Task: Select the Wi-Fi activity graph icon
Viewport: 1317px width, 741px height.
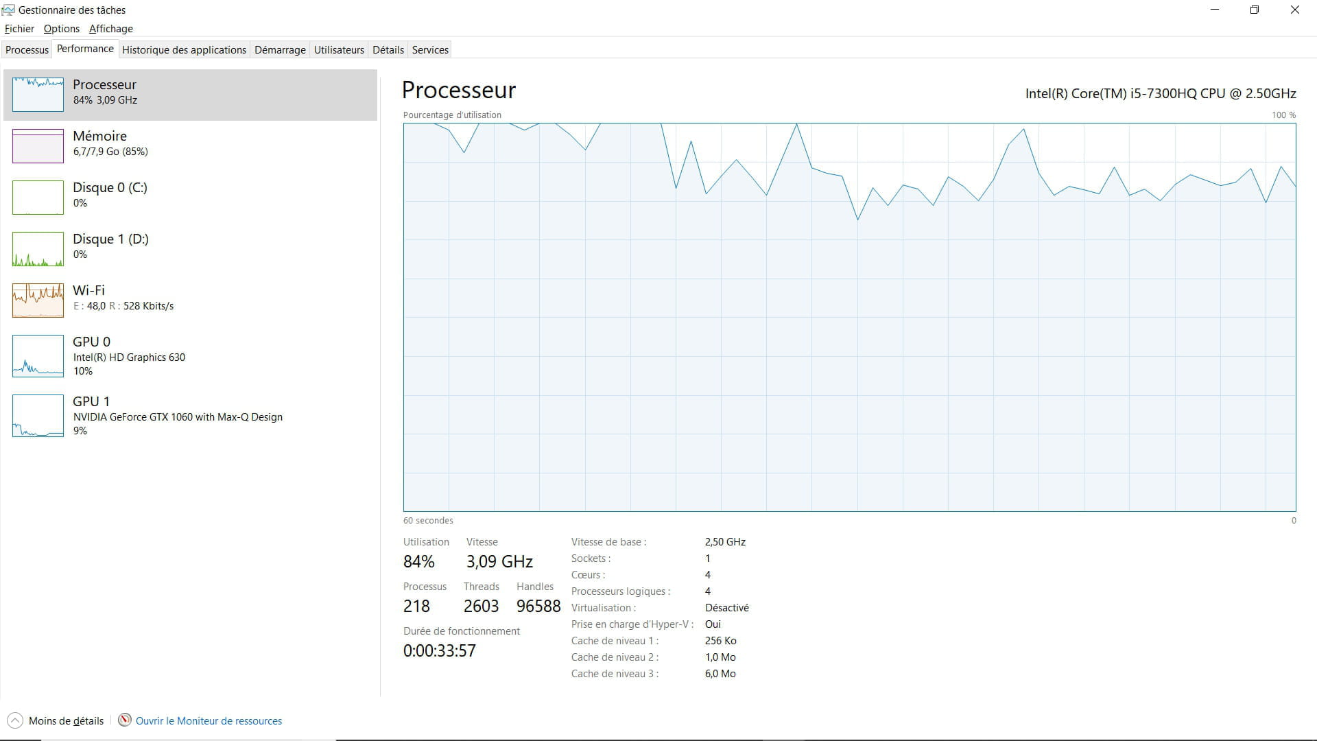Action: coord(38,301)
